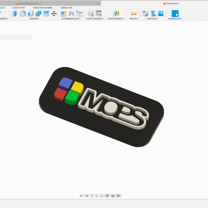Click the Offset Plane construct icon
Image resolution: width=208 pixels, height=208 pixels.
click(116, 14)
